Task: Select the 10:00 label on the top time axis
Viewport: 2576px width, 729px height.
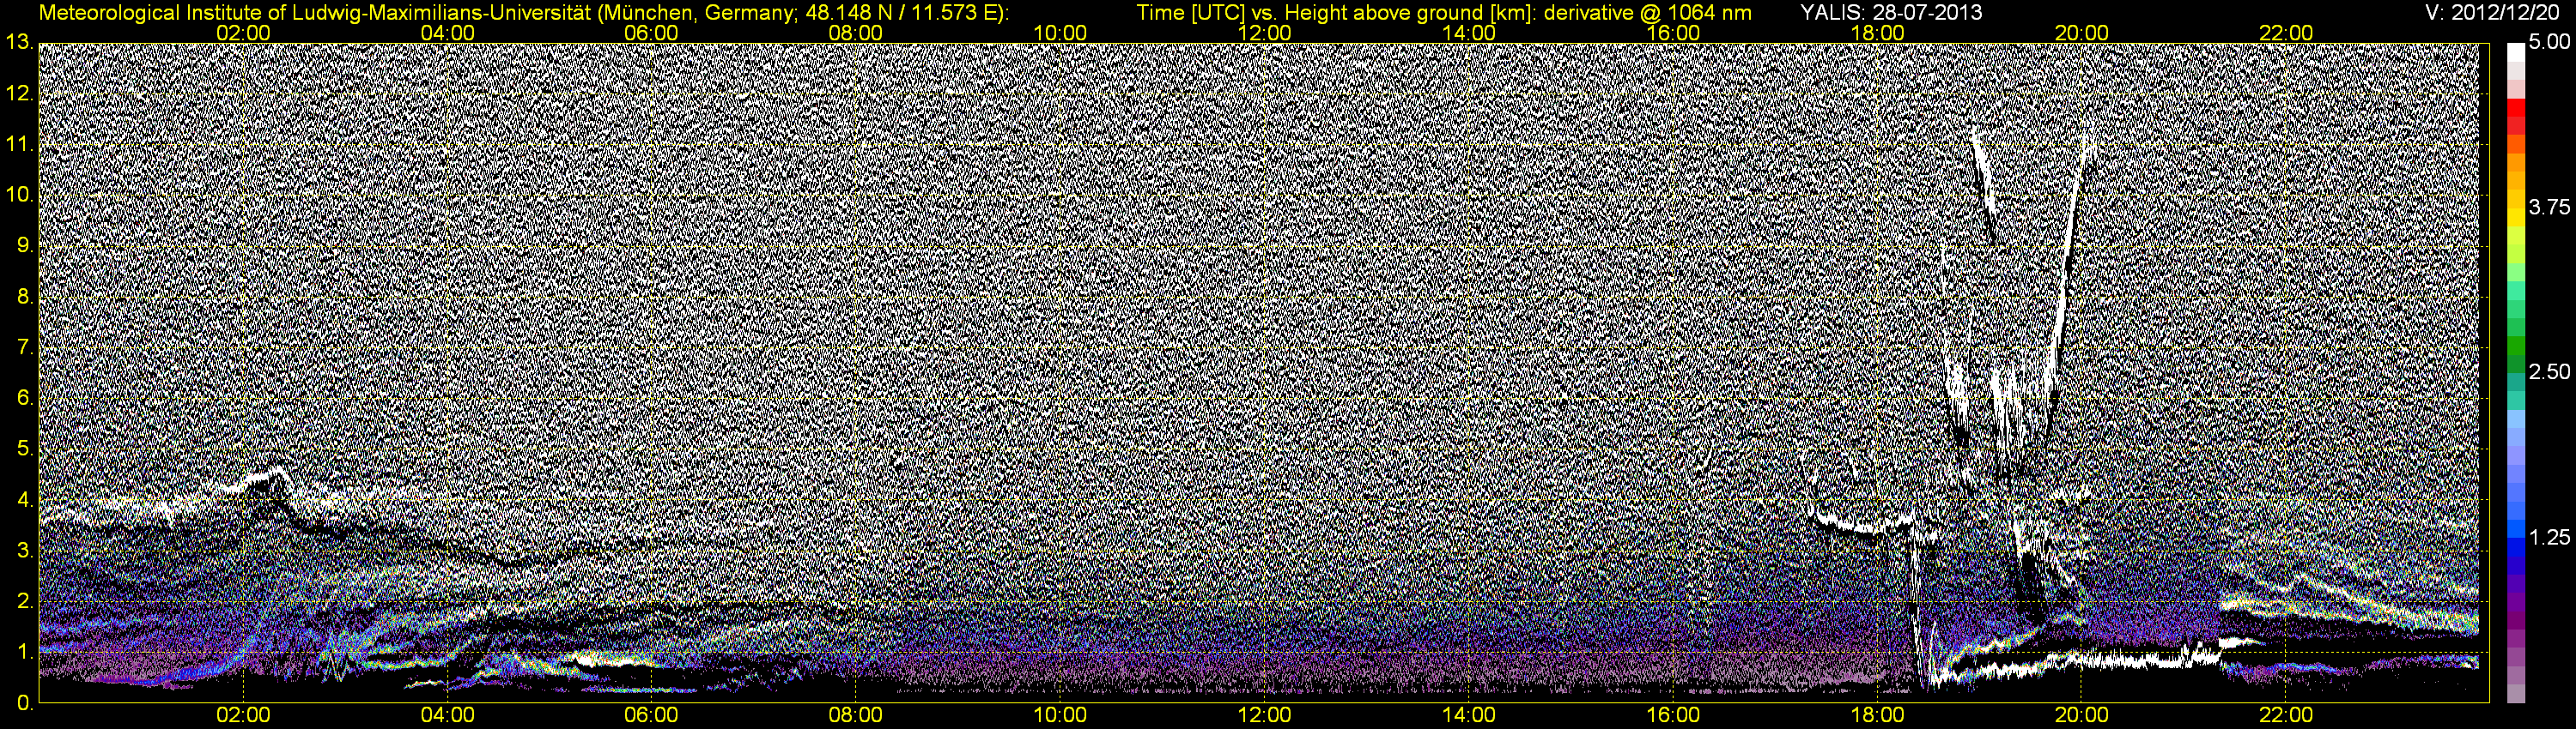Action: coord(1061,33)
